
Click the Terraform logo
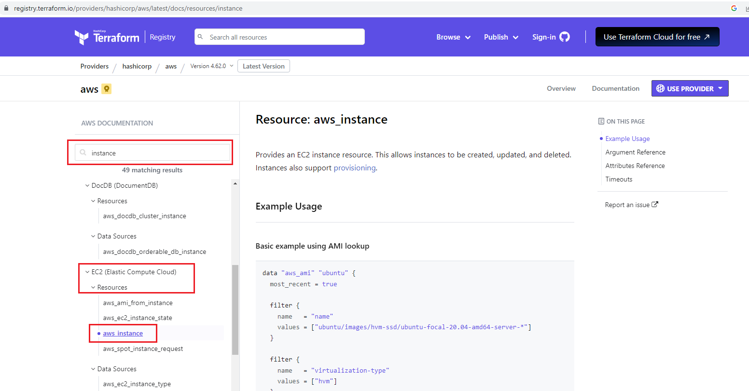click(x=107, y=37)
